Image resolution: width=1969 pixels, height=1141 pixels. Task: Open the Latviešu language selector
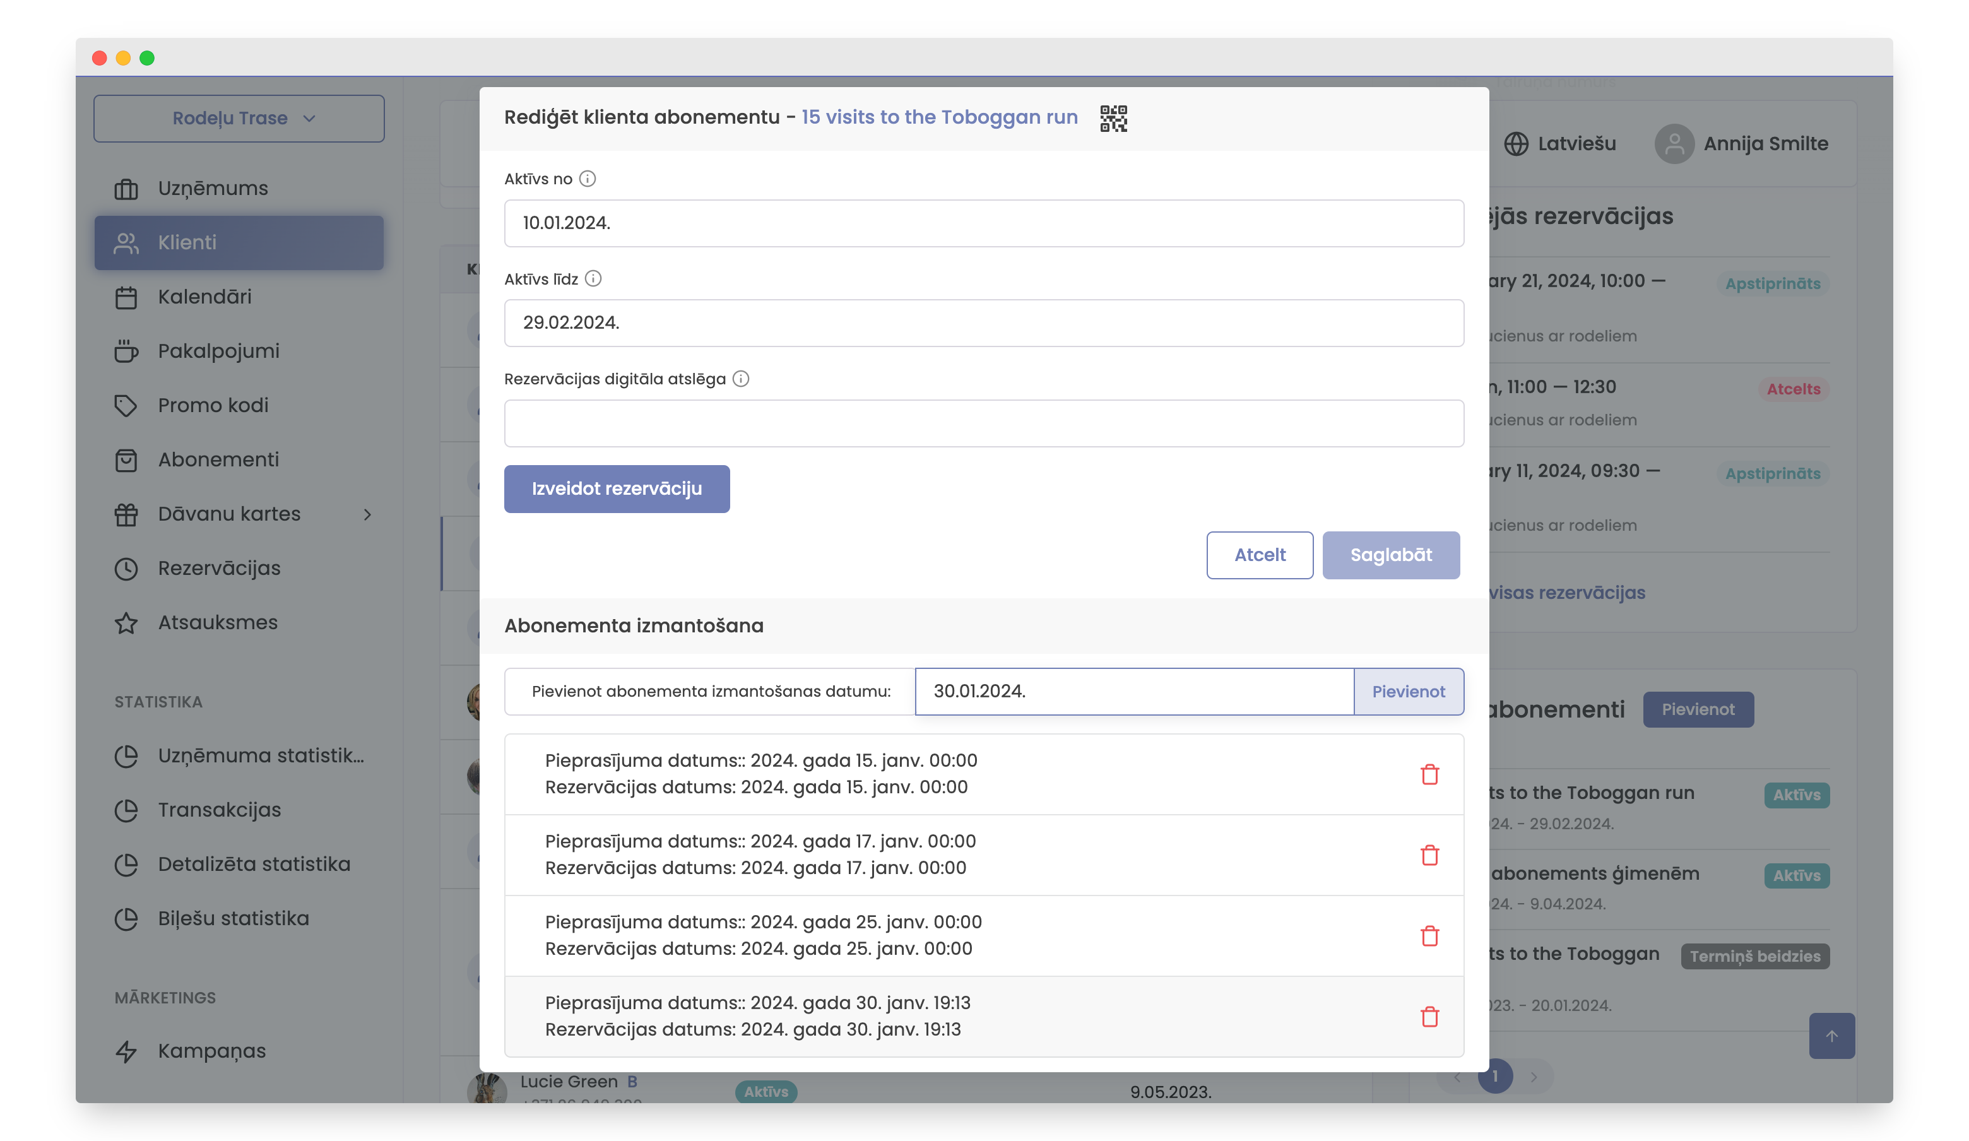pyautogui.click(x=1560, y=144)
